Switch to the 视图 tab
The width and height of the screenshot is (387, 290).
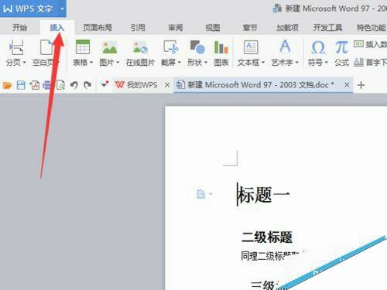tap(213, 27)
